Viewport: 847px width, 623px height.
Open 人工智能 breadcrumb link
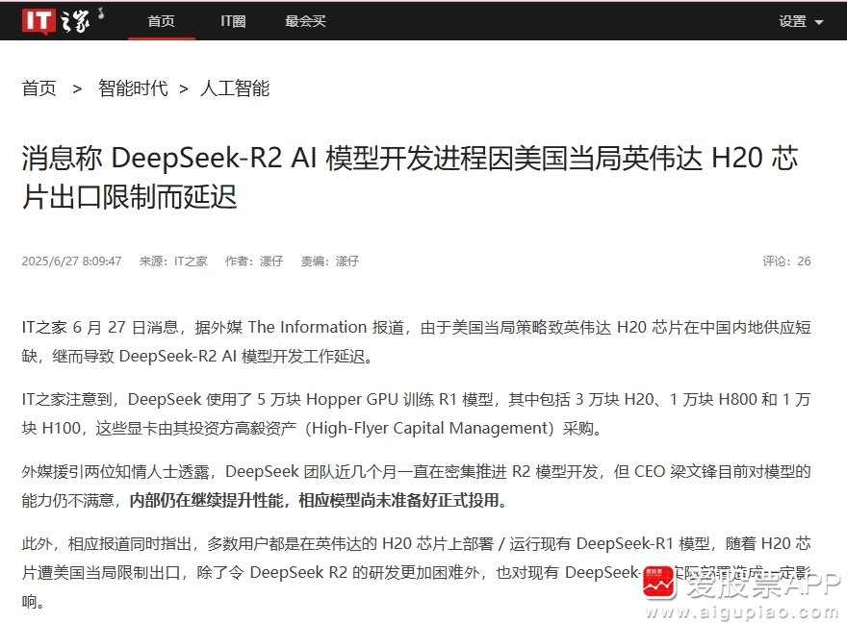click(x=235, y=87)
